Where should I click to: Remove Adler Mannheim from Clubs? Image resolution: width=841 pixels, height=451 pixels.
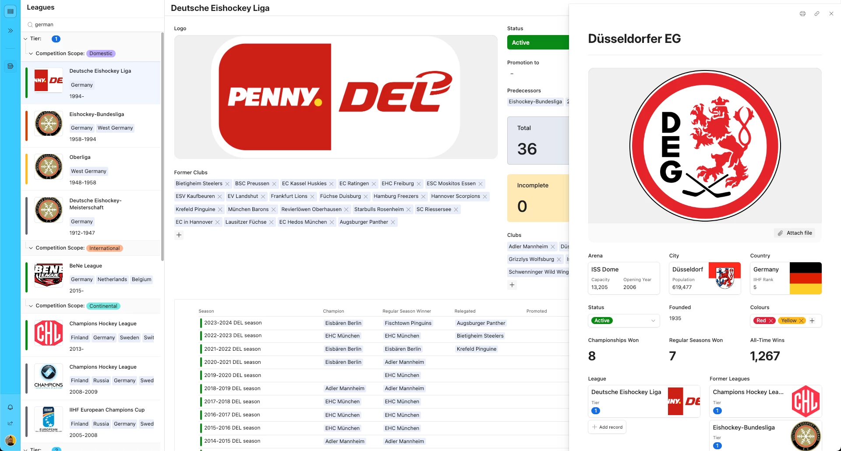553,247
